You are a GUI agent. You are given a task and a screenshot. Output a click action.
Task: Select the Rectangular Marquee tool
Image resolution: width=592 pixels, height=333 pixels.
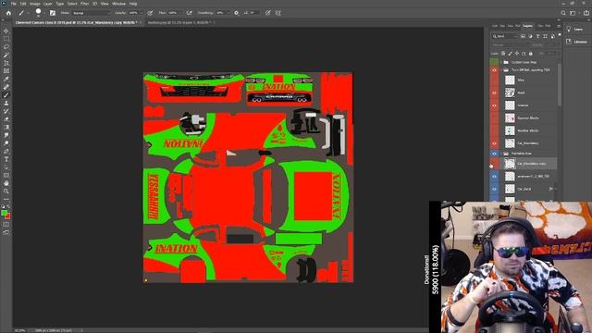[6, 39]
